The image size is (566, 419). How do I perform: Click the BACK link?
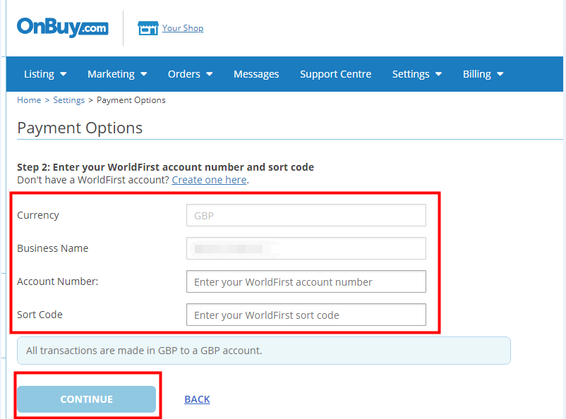tap(197, 399)
